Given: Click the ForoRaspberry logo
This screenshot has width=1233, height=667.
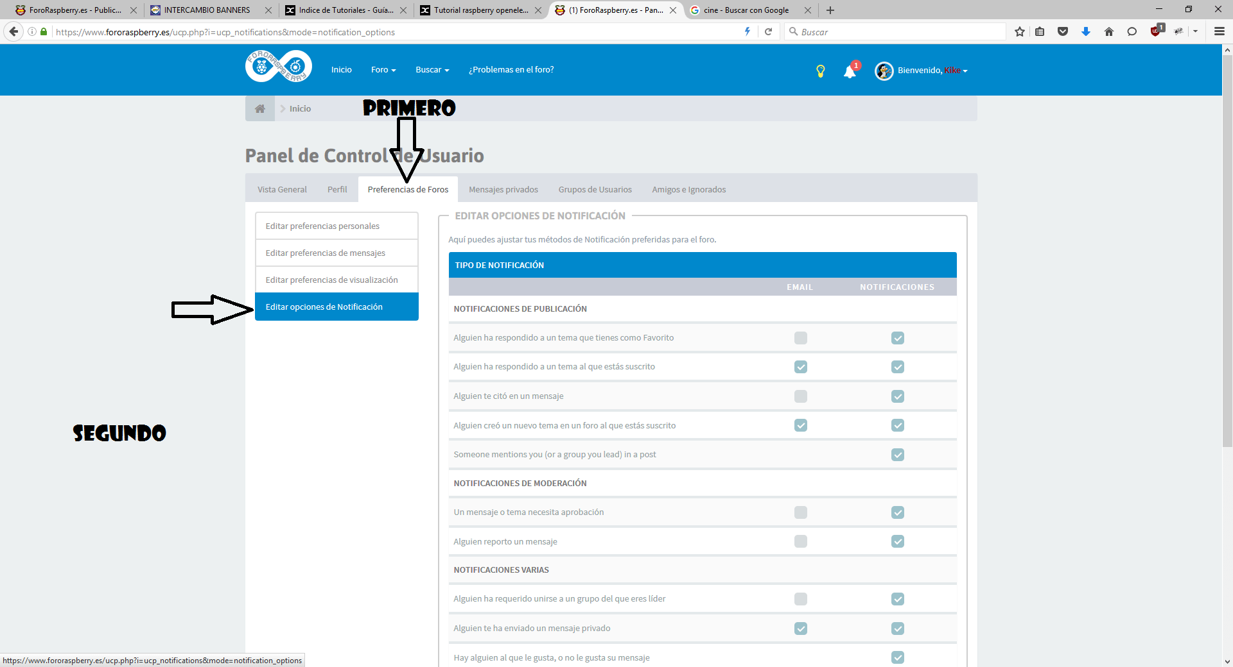Looking at the screenshot, I should pyautogui.click(x=279, y=67).
